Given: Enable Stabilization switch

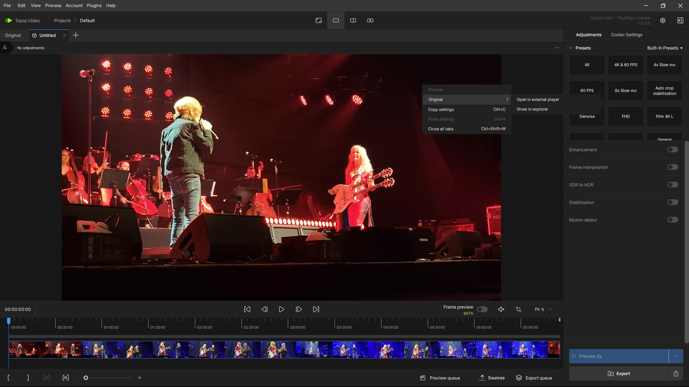Looking at the screenshot, I should tap(672, 202).
